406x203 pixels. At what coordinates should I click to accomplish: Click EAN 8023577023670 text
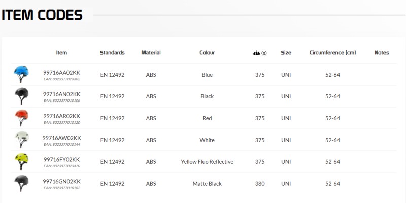point(61,166)
